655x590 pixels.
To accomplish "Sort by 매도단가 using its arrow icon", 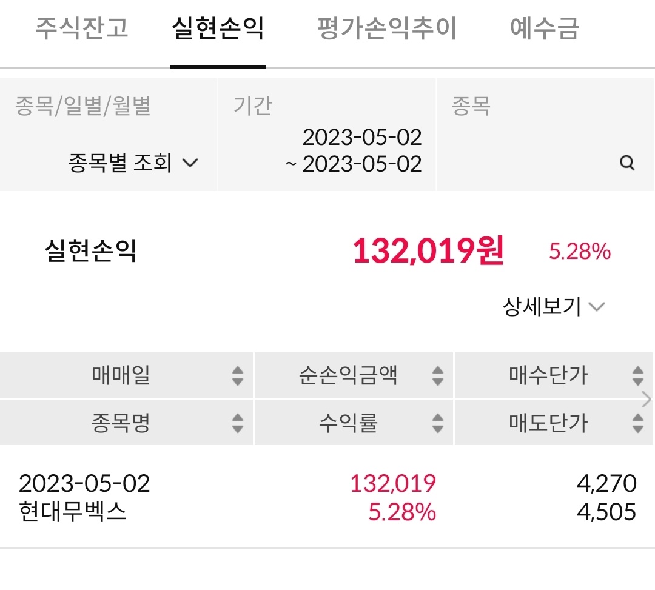I will tap(638, 423).
